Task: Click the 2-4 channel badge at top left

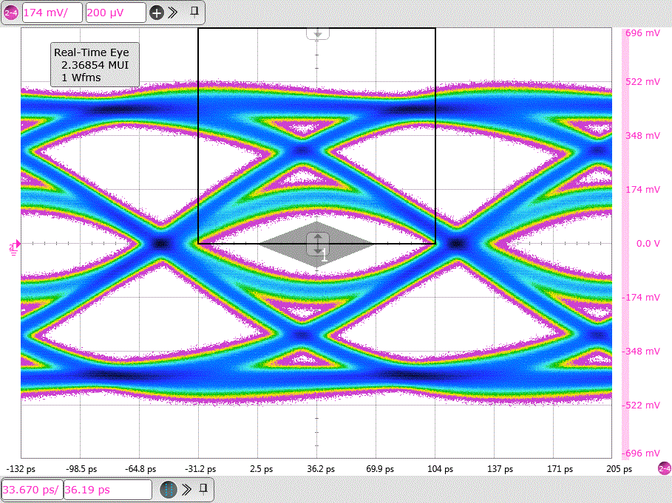Action: 11,13
